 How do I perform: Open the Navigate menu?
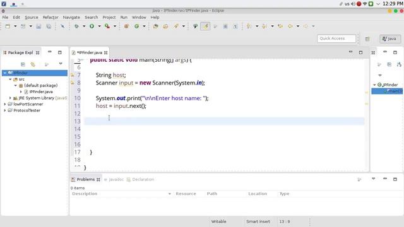click(x=71, y=17)
